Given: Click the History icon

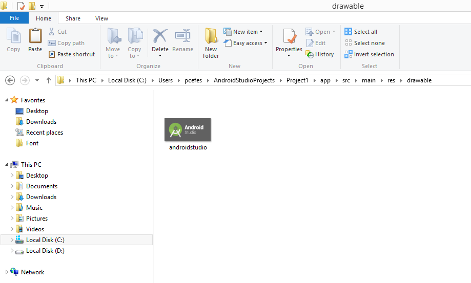Looking at the screenshot, I should click(x=310, y=54).
